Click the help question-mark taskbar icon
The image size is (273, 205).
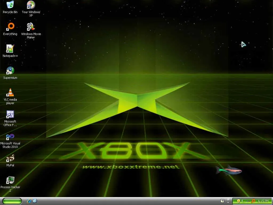[x=222, y=201]
